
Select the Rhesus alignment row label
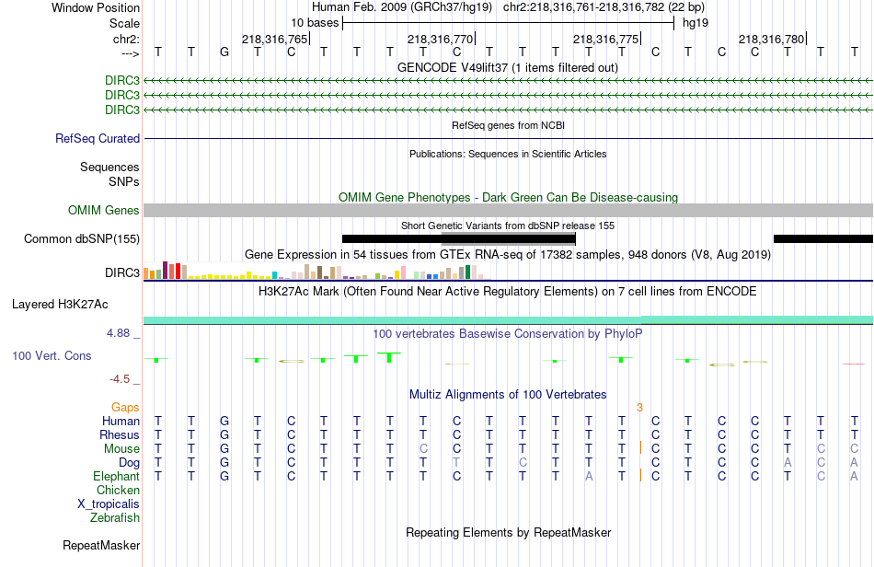[120, 434]
